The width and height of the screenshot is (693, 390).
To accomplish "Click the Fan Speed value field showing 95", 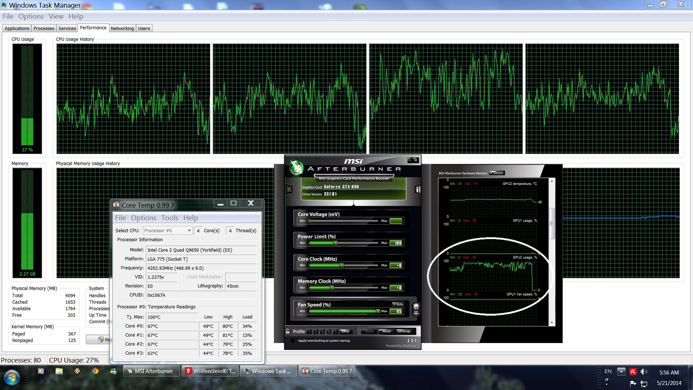I will pyautogui.click(x=396, y=311).
